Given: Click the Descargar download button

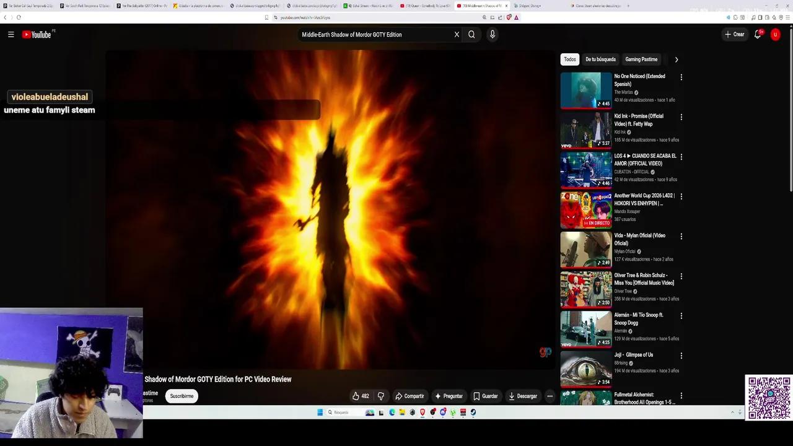Looking at the screenshot, I should coord(523,396).
